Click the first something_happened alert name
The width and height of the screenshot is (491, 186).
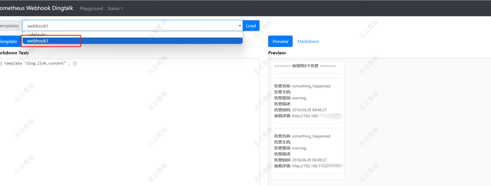tap(311, 86)
